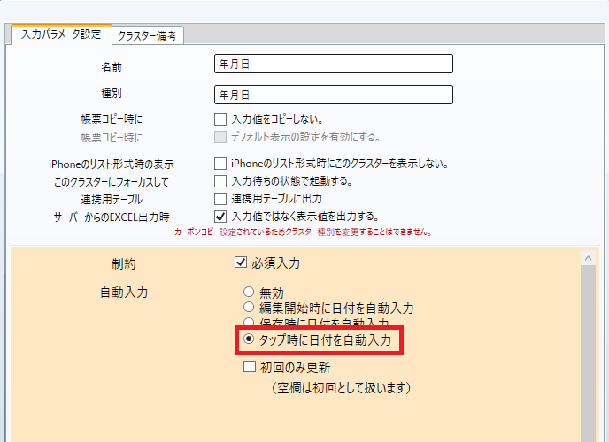Click the 空欄は初回として扱います note text
The width and height of the screenshot is (609, 442).
tap(341, 387)
